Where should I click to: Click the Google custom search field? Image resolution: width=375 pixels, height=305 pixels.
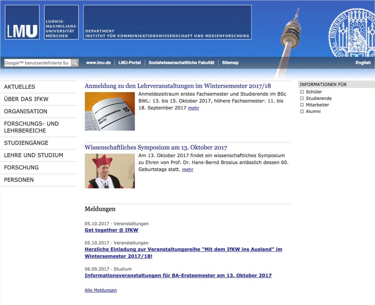click(37, 63)
